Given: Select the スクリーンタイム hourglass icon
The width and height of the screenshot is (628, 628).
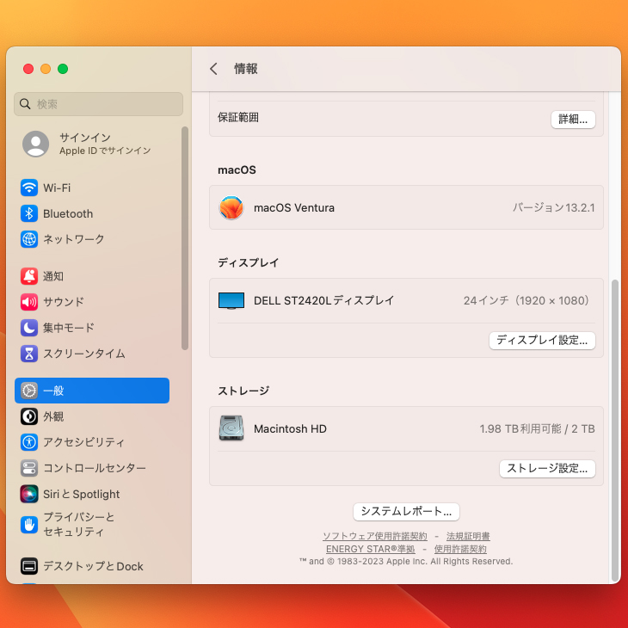Looking at the screenshot, I should click(x=29, y=354).
